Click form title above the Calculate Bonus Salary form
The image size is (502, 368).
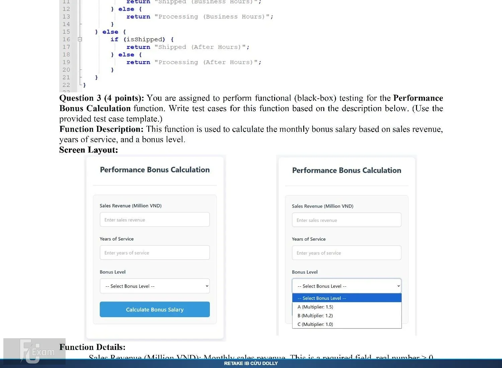coord(155,170)
